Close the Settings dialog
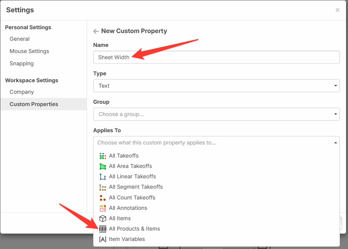348x249 pixels. coord(338,10)
